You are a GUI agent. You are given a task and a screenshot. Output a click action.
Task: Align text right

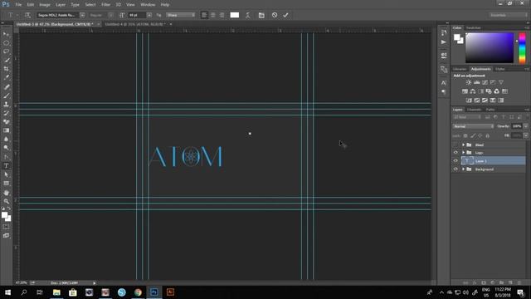click(x=222, y=15)
